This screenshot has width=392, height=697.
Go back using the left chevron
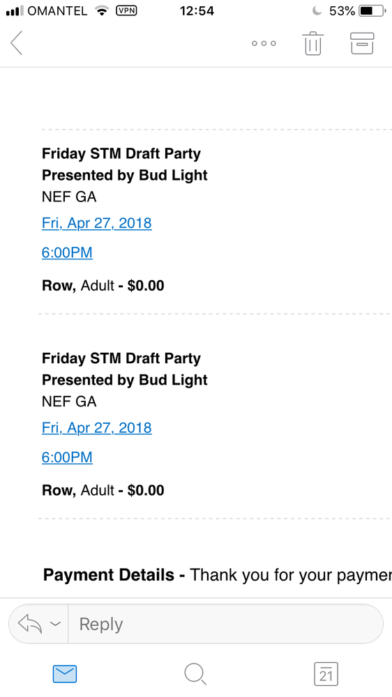(17, 43)
